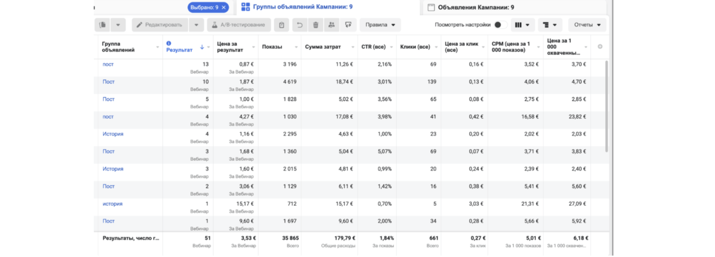Click the vertical scrollbar of the table
Image resolution: width=715 pixels, height=257 pixels.
pos(607,107)
